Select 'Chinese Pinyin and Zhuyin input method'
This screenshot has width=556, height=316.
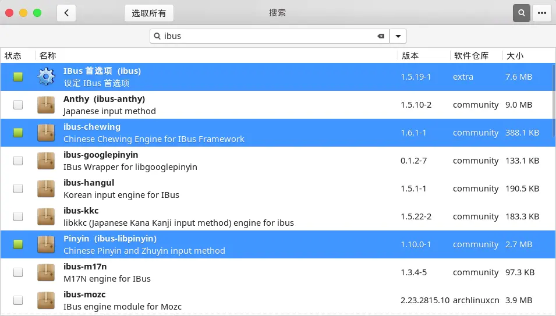(144, 251)
